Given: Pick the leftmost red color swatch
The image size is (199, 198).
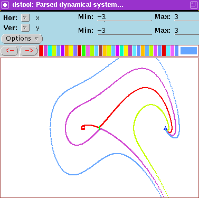Looking at the screenshot, I should point(41,51).
